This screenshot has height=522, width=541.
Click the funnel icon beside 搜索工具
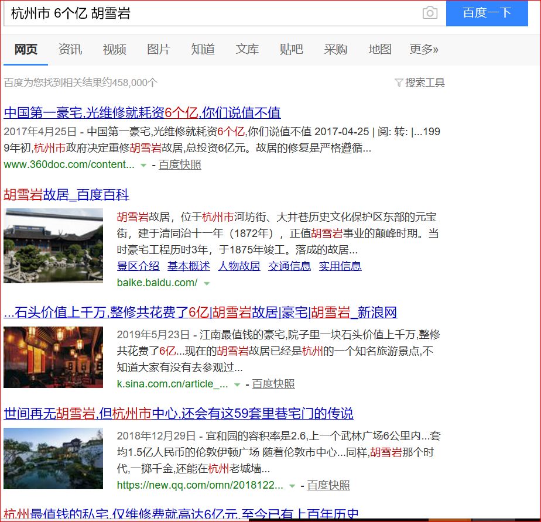coord(399,83)
